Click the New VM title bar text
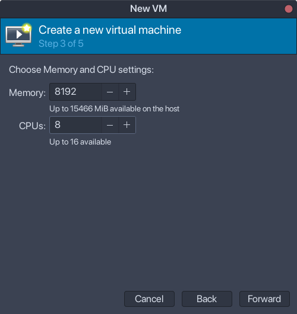This screenshot has height=314, width=297. pyautogui.click(x=148, y=9)
